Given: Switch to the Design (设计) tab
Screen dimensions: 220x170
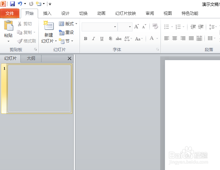Looking at the screenshot, I should pyautogui.click(x=65, y=13).
